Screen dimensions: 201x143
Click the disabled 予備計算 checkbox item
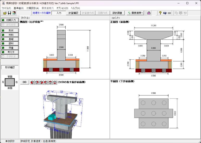10,56
